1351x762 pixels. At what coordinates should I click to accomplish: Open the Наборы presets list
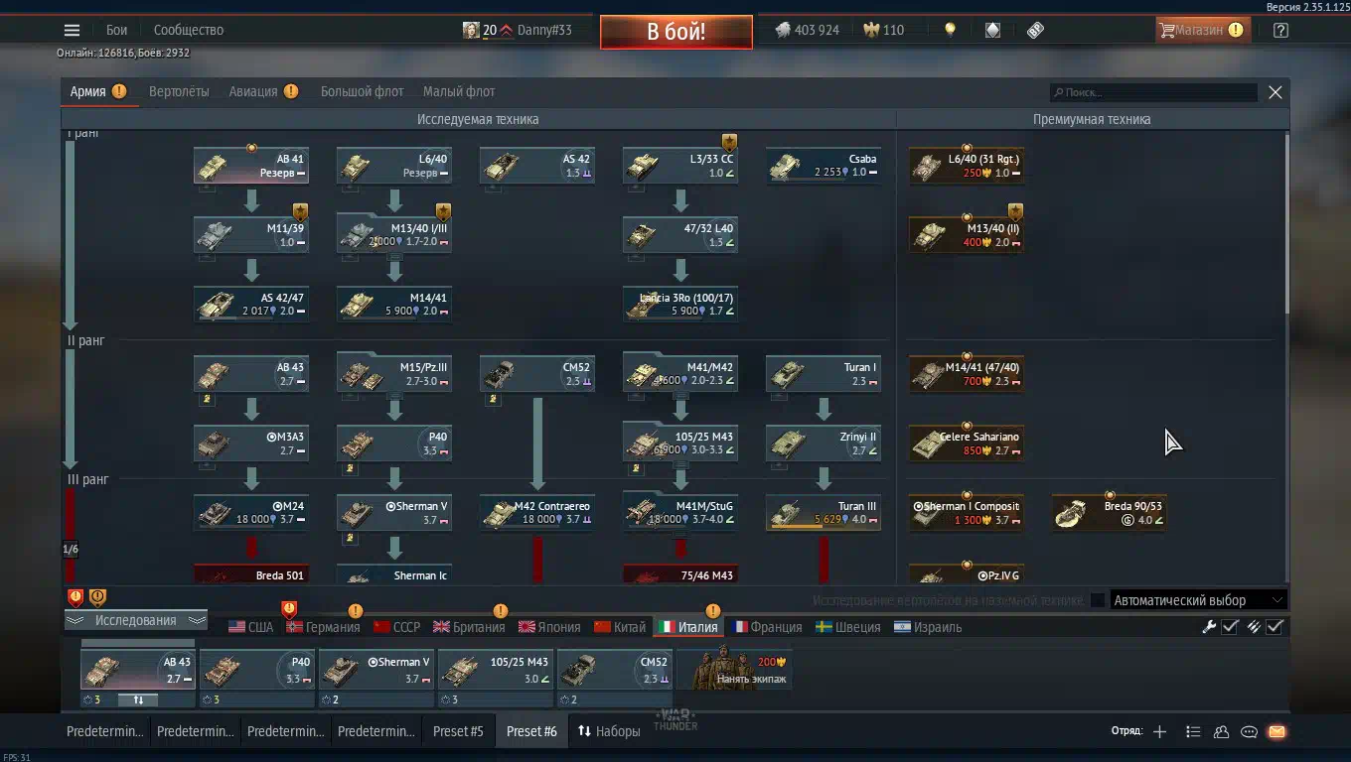point(609,731)
